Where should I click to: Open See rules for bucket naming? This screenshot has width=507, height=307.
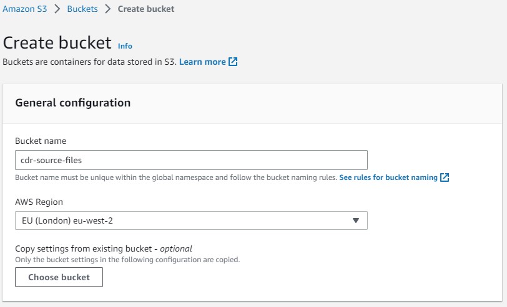tap(388, 177)
